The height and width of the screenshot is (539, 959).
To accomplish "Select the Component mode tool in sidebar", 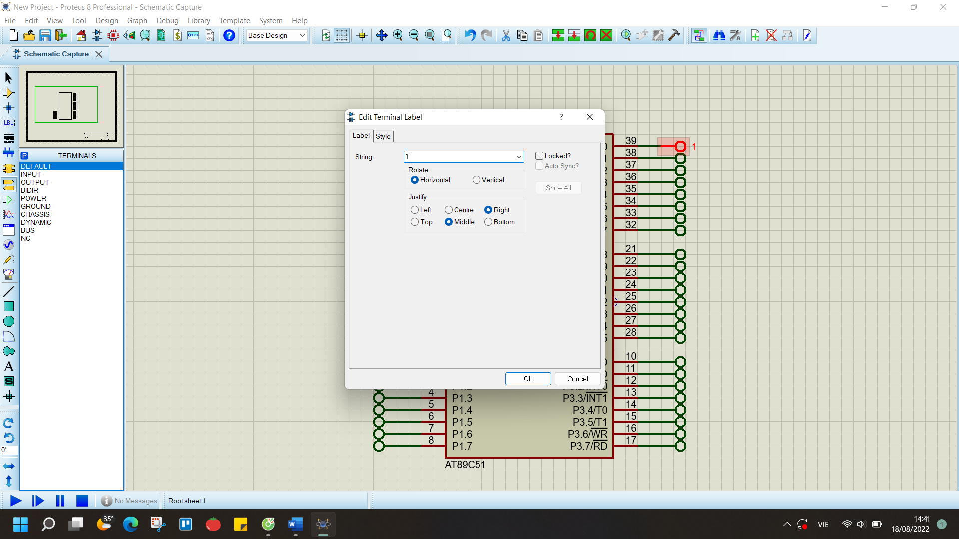I will pos(8,93).
